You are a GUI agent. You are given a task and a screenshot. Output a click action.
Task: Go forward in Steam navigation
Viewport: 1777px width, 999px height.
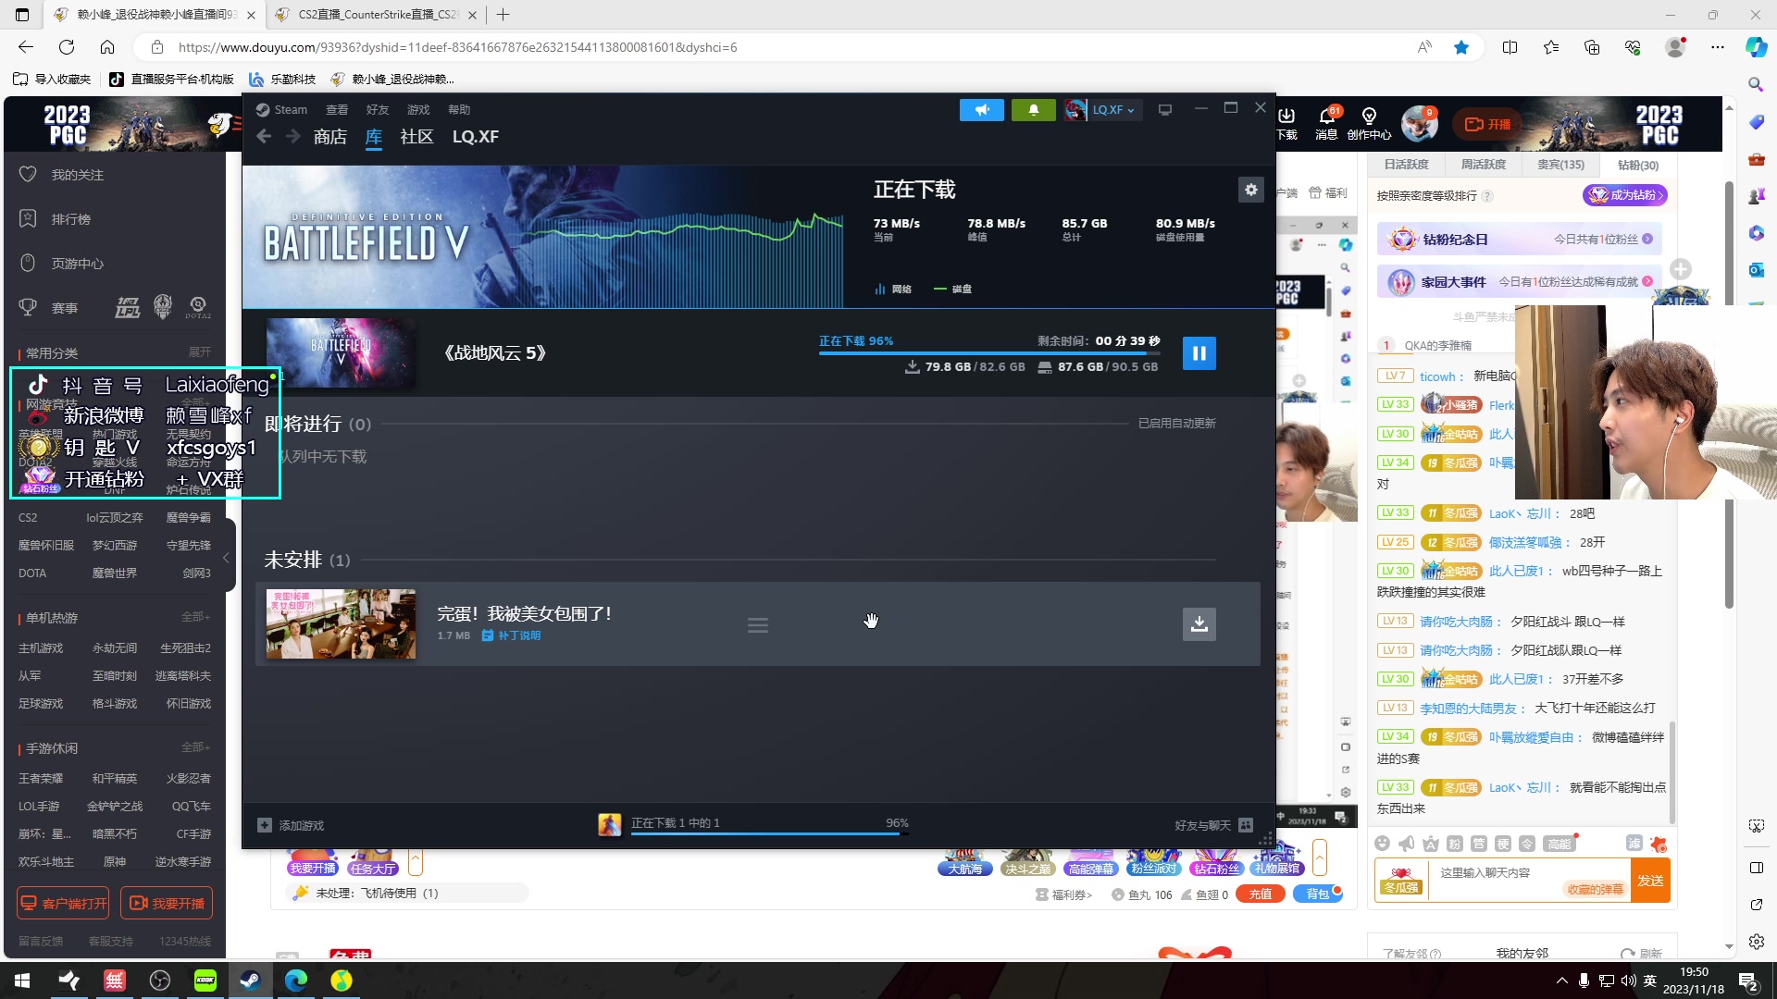tap(292, 137)
